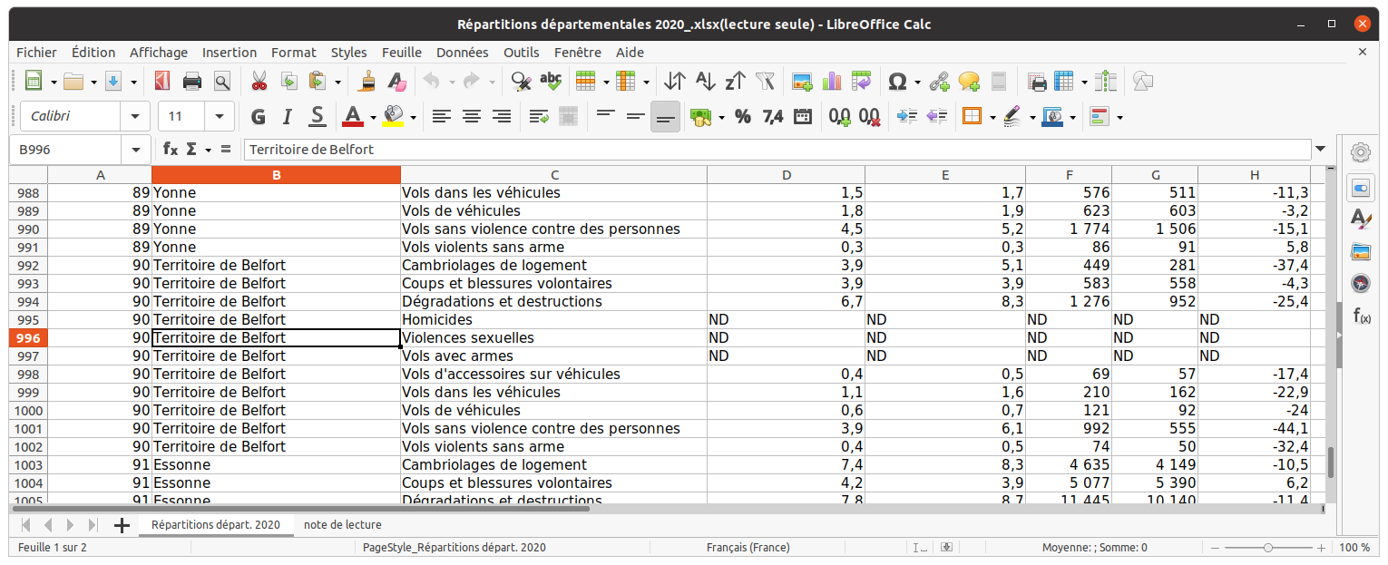Expand the formula bar
Viewport: 1388px width, 565px height.
[1320, 149]
